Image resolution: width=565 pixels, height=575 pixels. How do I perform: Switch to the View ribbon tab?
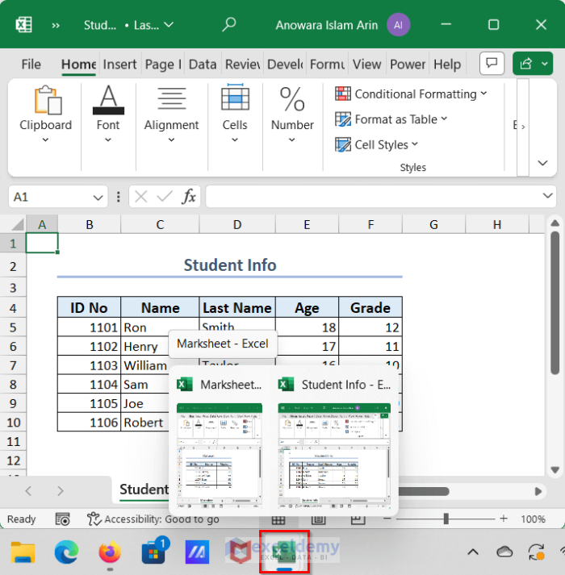coord(366,65)
